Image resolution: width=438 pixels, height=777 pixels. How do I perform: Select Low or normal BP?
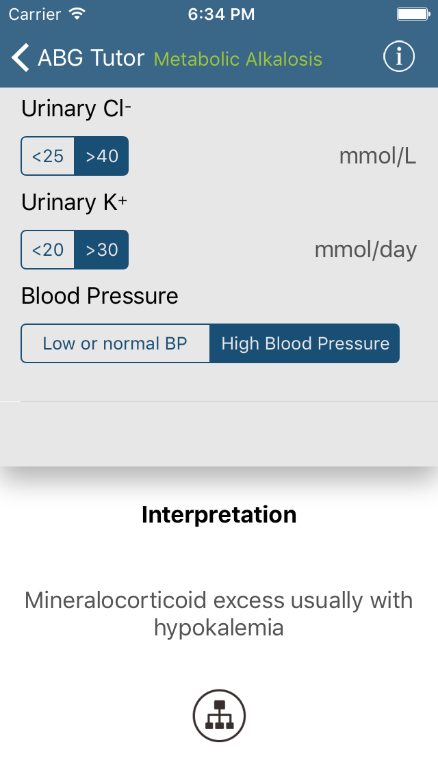[115, 343]
